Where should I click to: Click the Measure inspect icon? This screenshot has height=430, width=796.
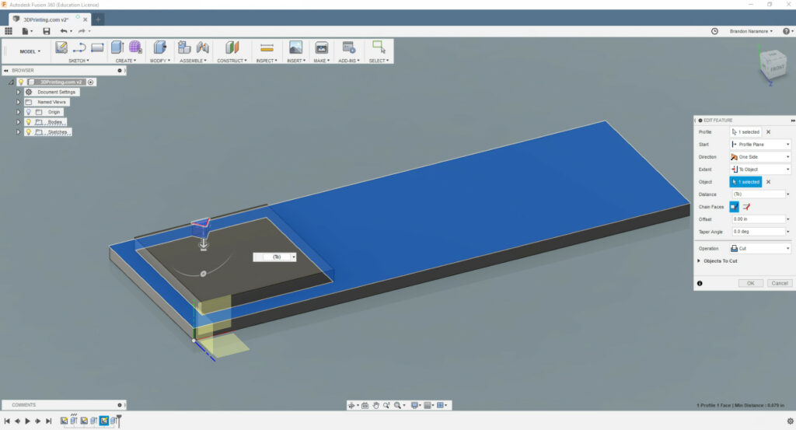pyautogui.click(x=267, y=47)
